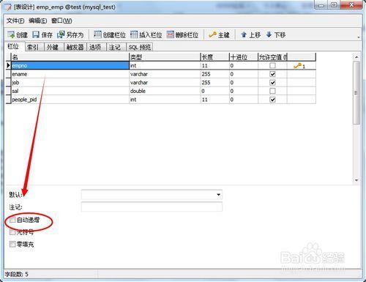Uncheck allow-null for ename row
The image size is (366, 282).
(272, 74)
